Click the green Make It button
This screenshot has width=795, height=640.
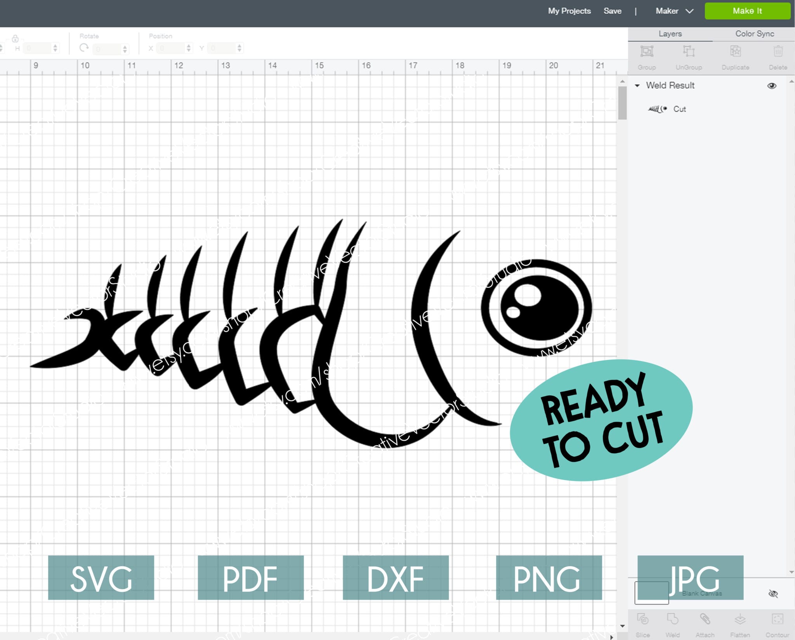[747, 11]
